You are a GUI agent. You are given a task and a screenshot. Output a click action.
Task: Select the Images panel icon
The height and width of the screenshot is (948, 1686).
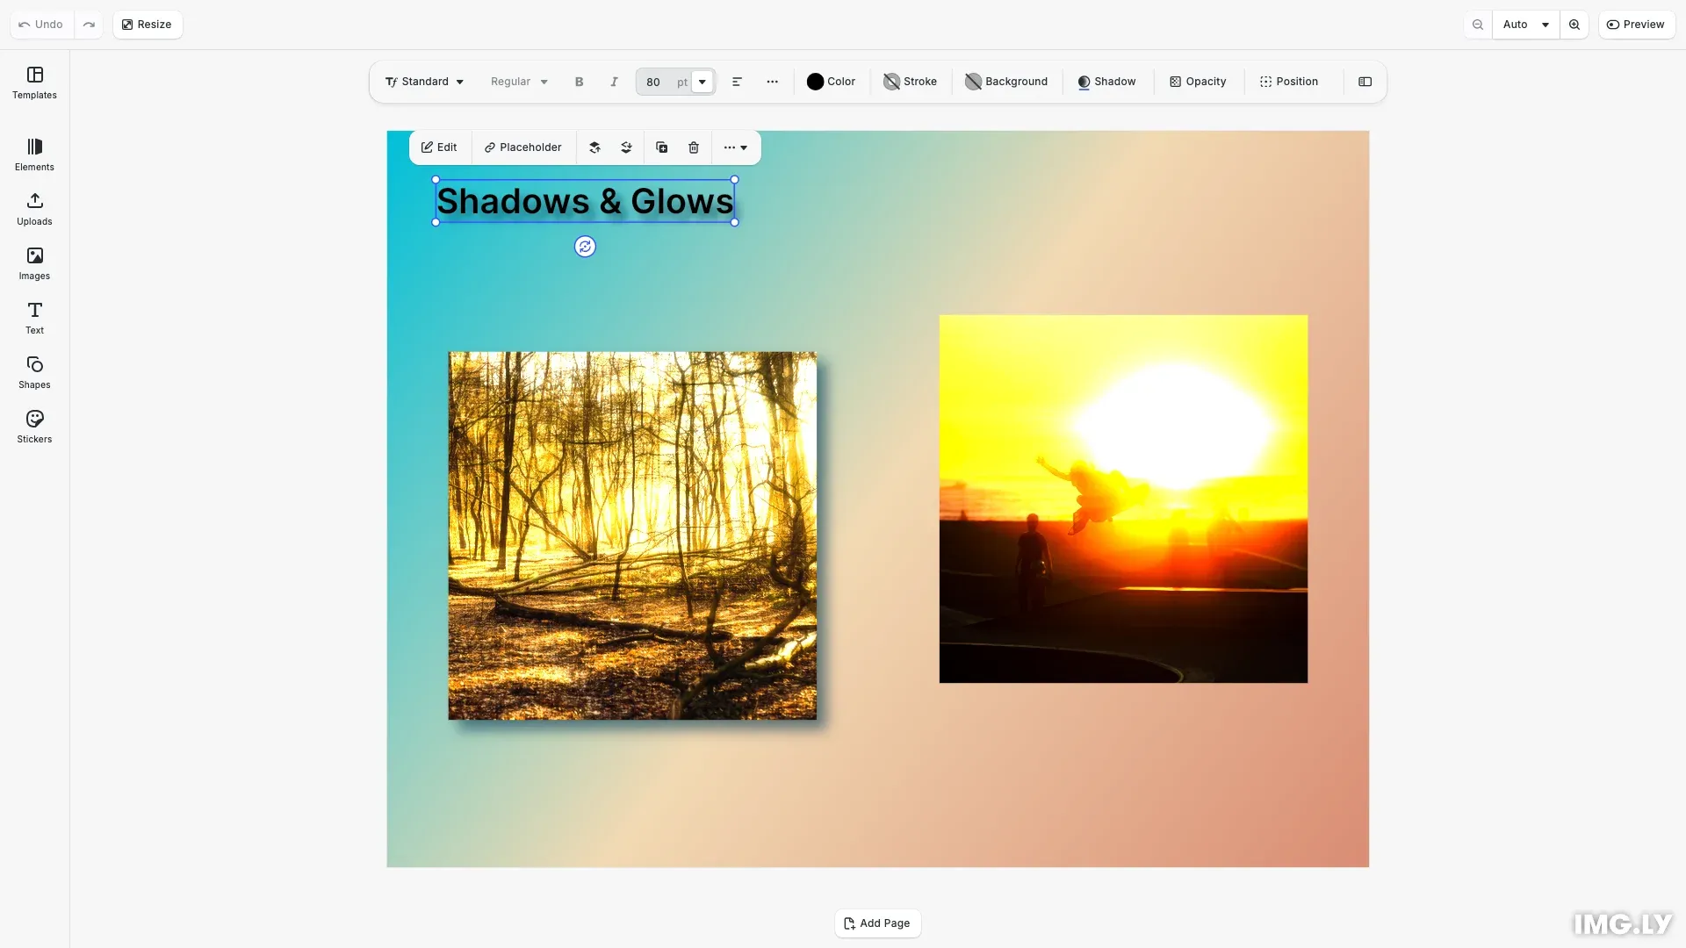pyautogui.click(x=34, y=263)
